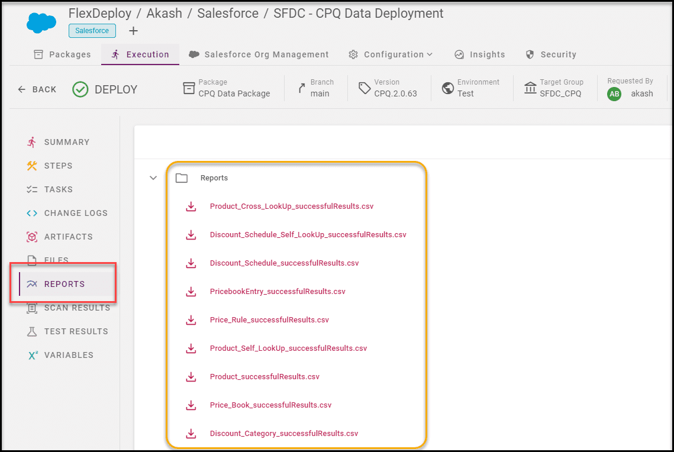Click the Reports folder icon
The height and width of the screenshot is (452, 674).
182,178
